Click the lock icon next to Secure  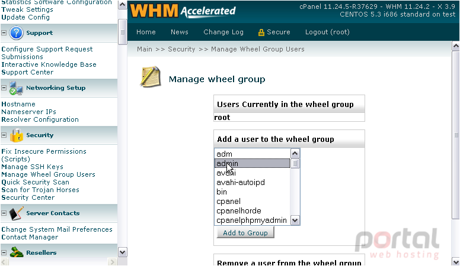pos(261,33)
